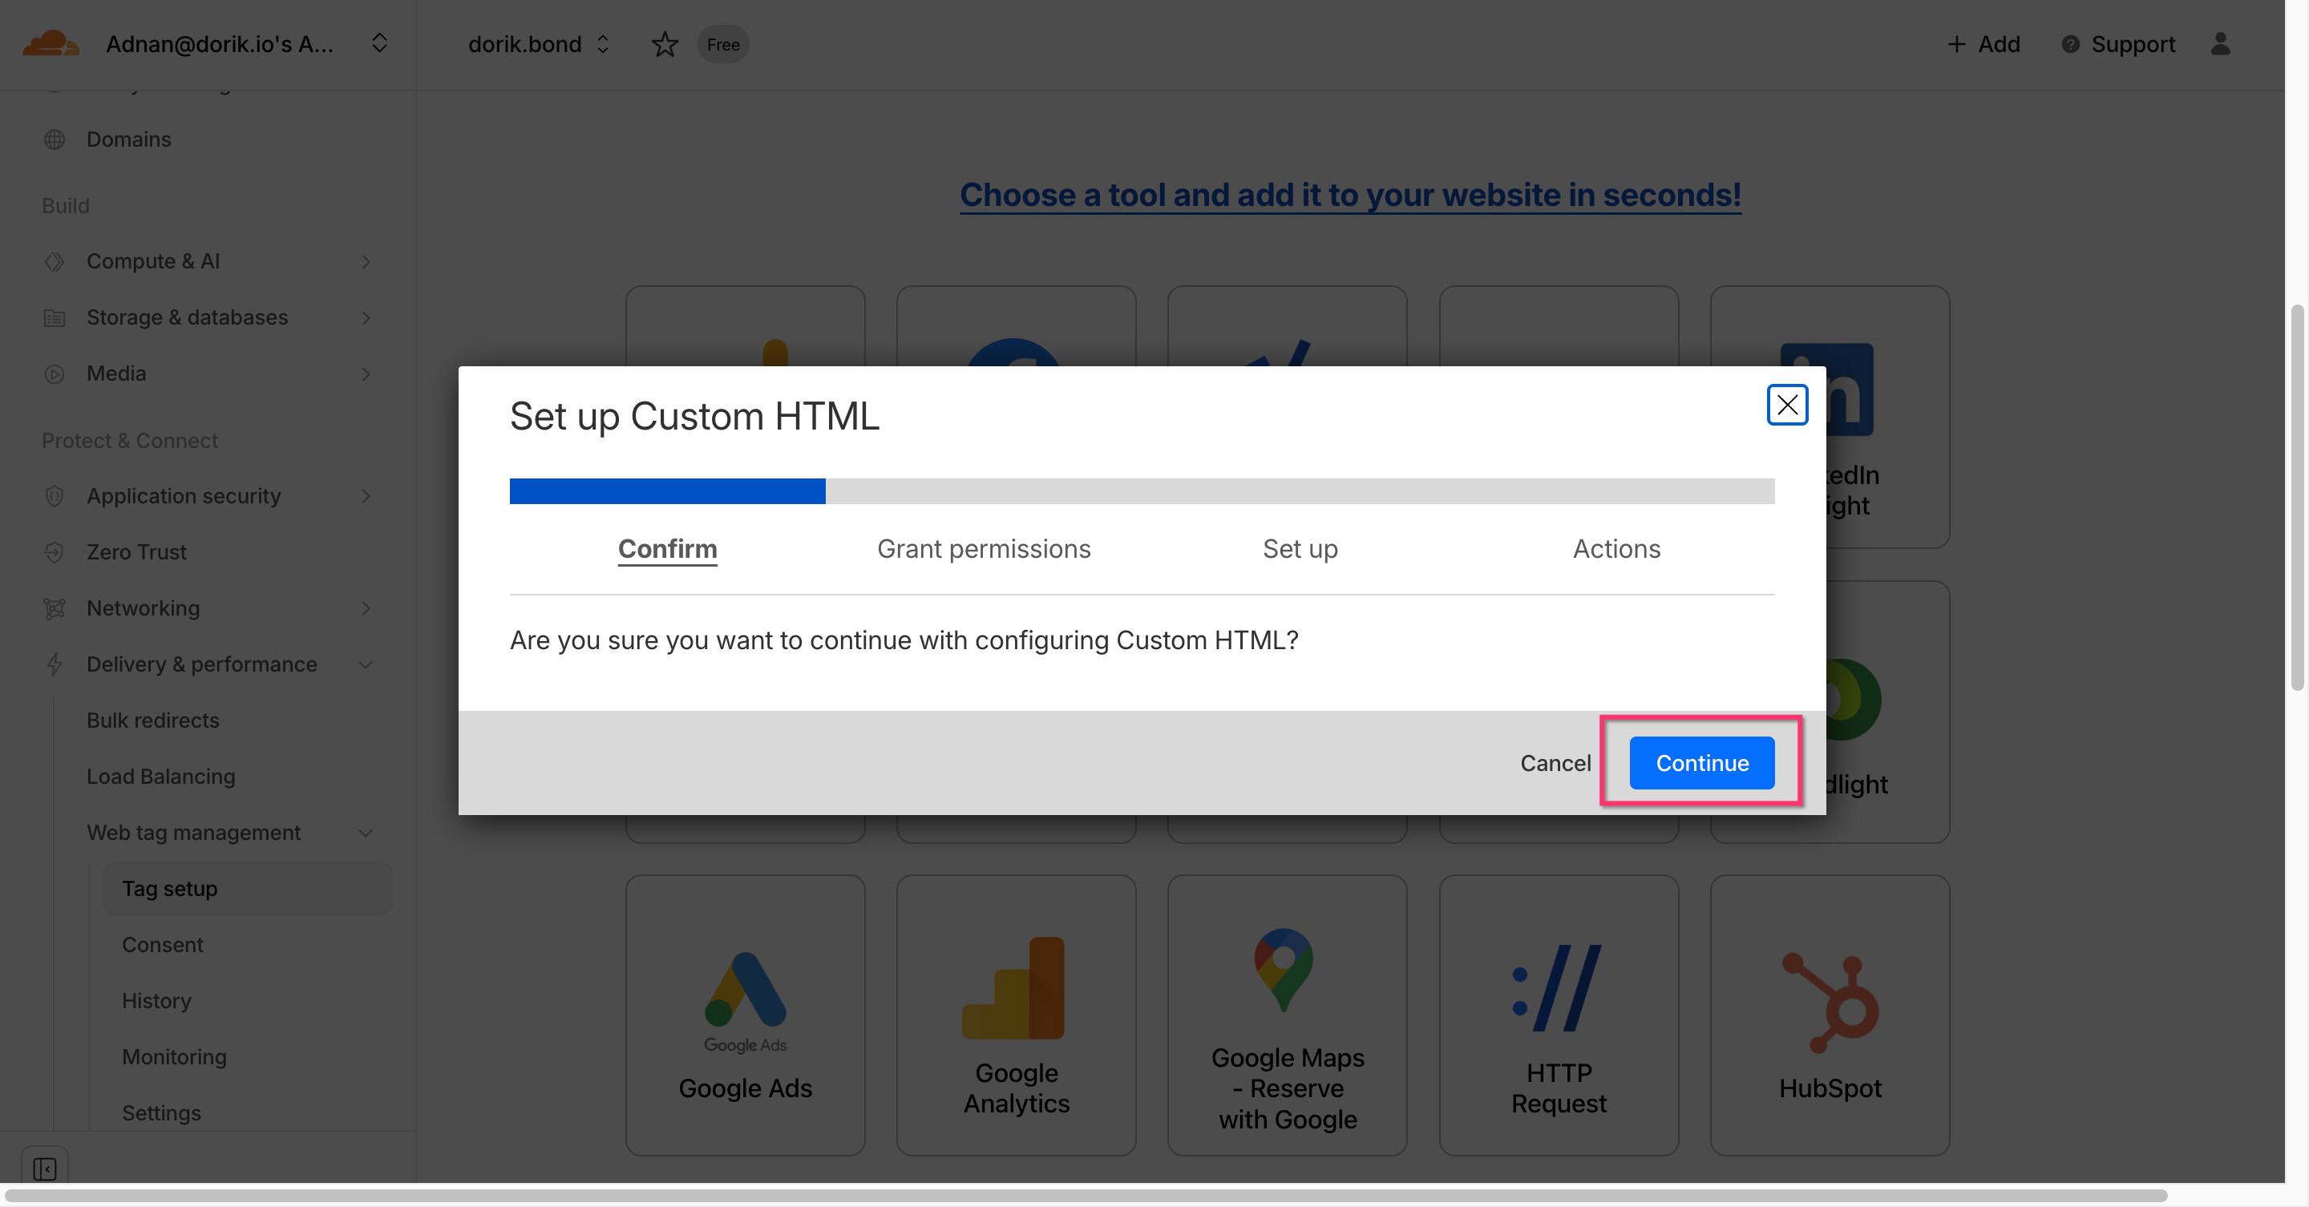Click the horizontal scrollbar at bottom

pos(1085,1195)
